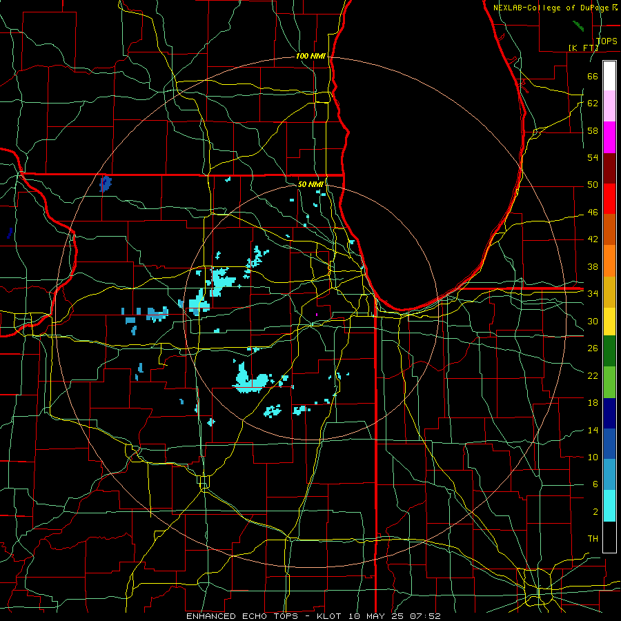Image resolution: width=621 pixels, height=621 pixels.
Task: Click the '46' legend value
Action: coord(593,213)
